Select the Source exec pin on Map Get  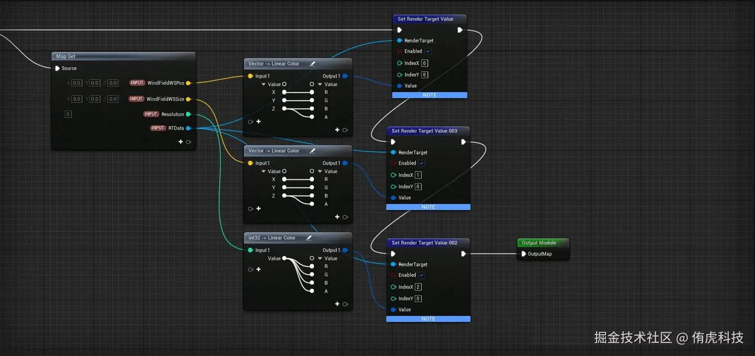click(58, 68)
